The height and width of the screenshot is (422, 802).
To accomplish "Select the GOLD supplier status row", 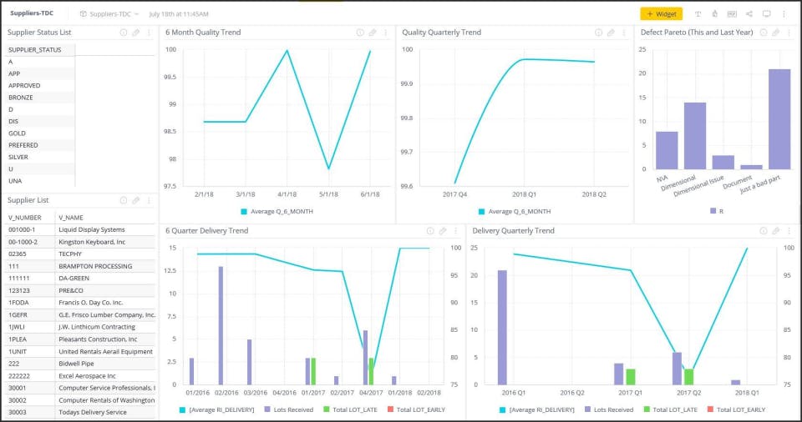I will tap(40, 133).
